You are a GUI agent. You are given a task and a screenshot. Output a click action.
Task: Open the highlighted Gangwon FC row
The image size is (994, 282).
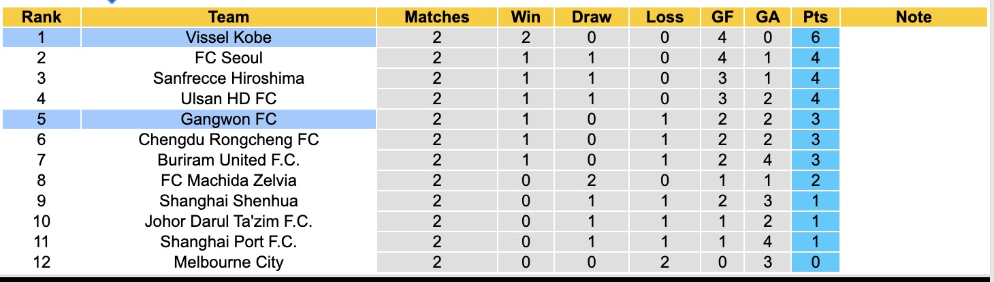[229, 119]
